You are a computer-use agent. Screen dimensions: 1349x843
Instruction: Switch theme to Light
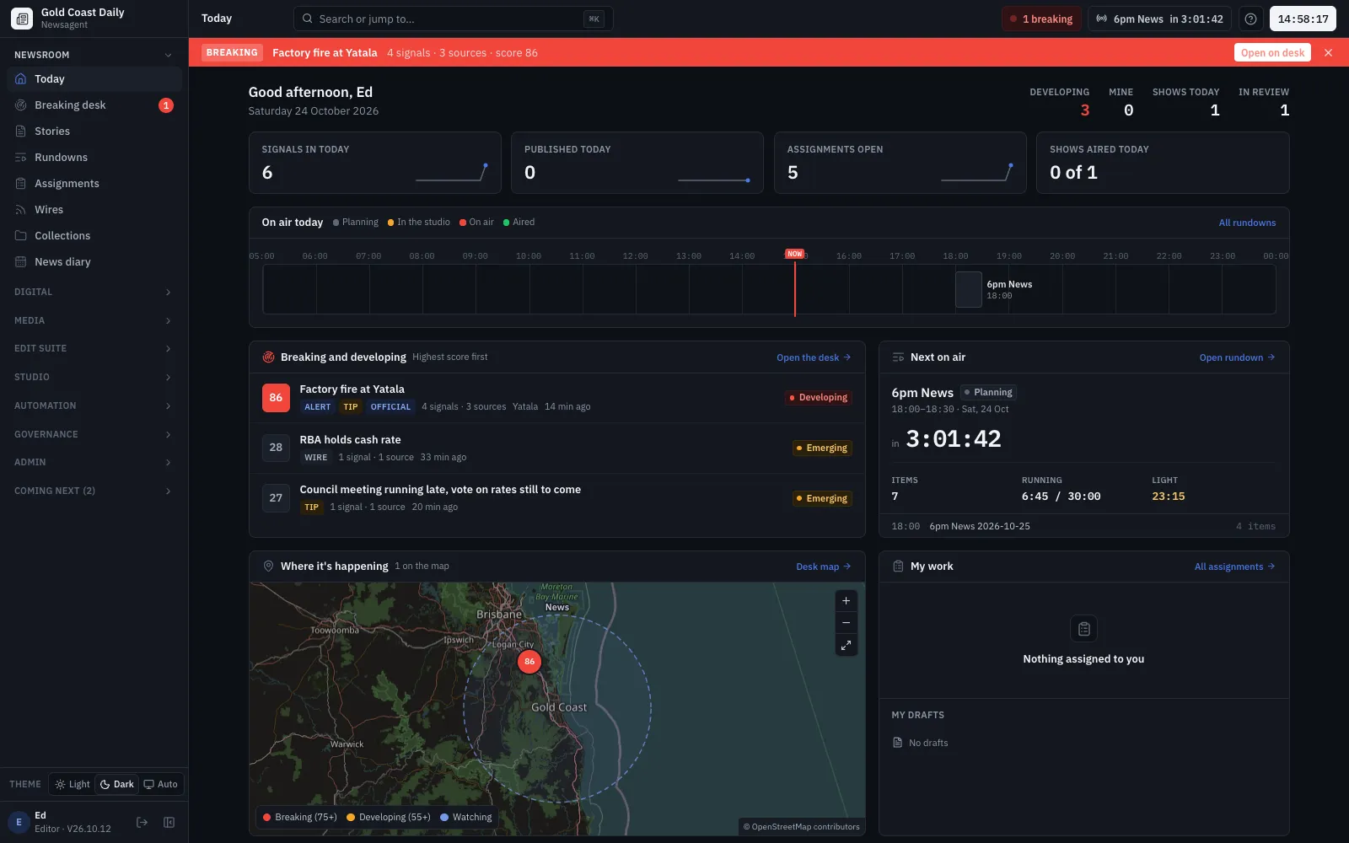pos(73,784)
